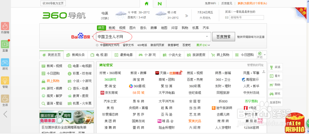Collapse the left sidebar with the arrow
Screen dimensions: 309x134
(x=5, y=114)
